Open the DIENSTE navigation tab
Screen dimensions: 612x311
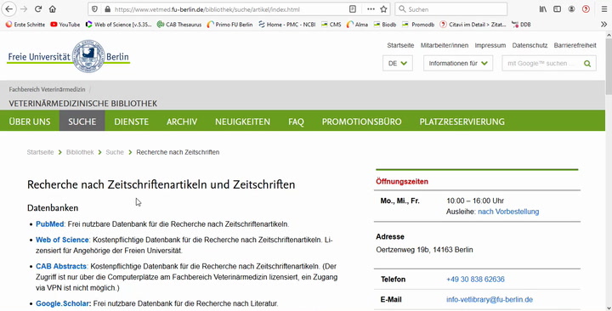[132, 122]
